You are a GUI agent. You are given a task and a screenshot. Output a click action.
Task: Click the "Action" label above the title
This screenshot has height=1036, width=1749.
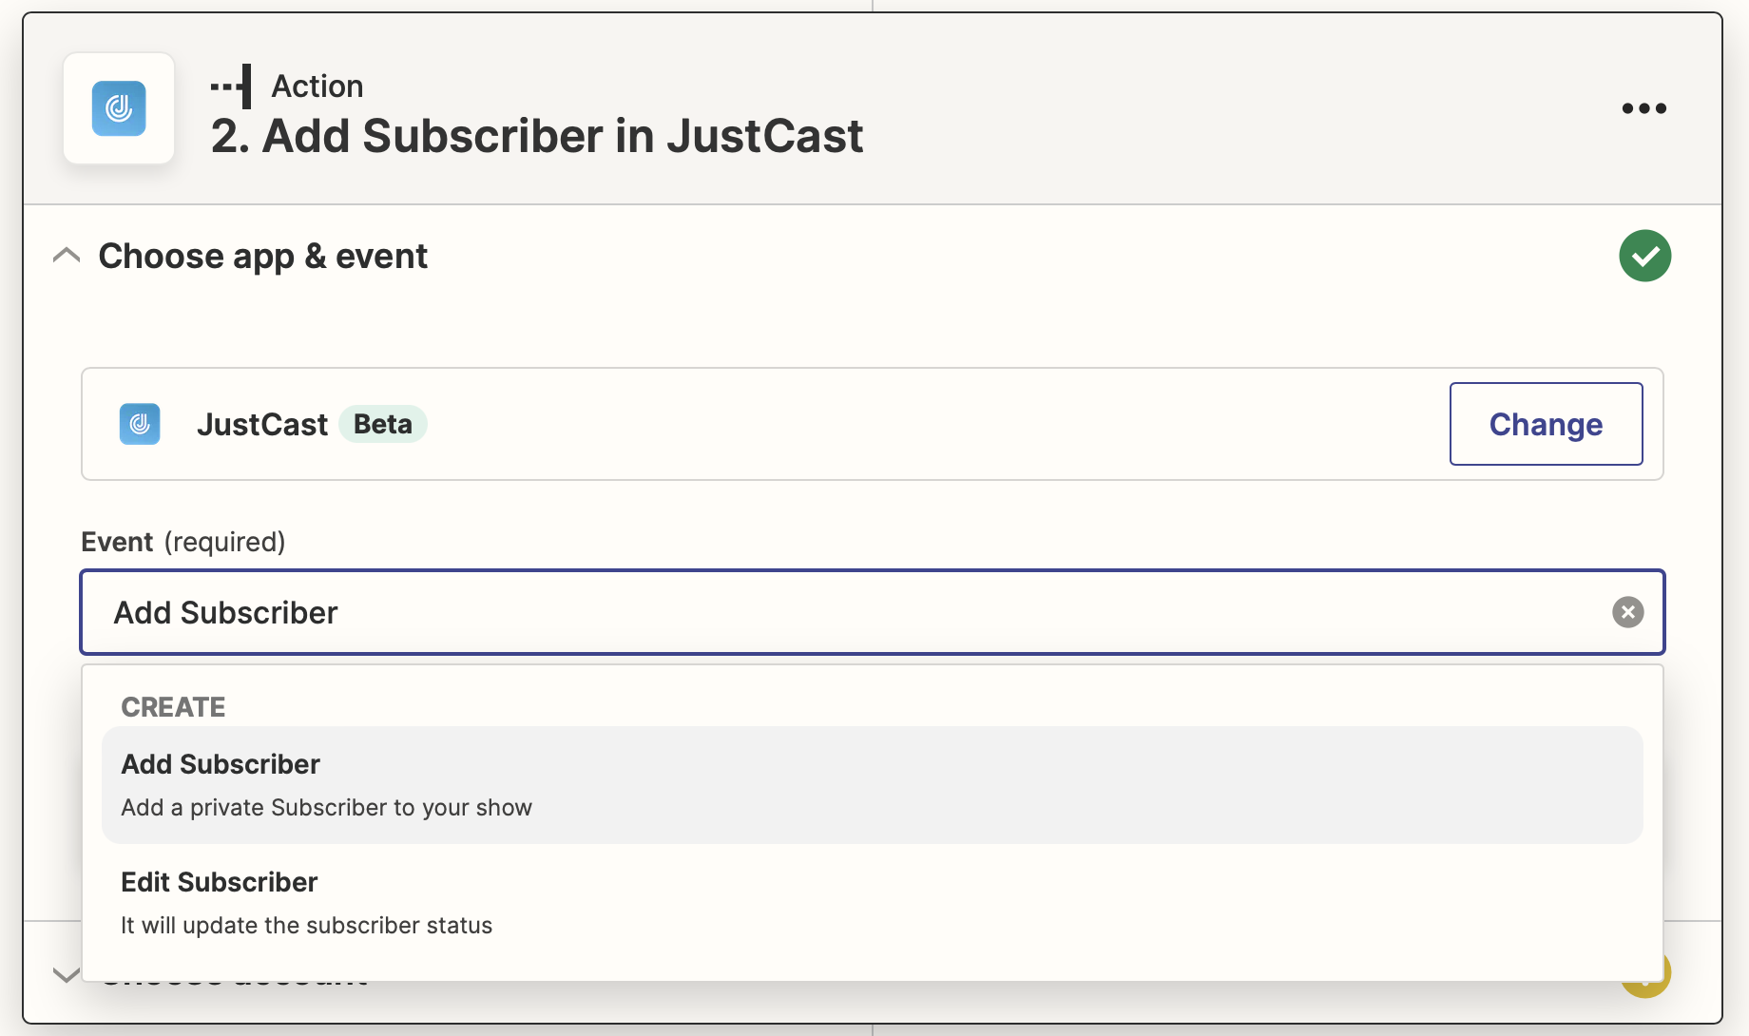point(317,86)
